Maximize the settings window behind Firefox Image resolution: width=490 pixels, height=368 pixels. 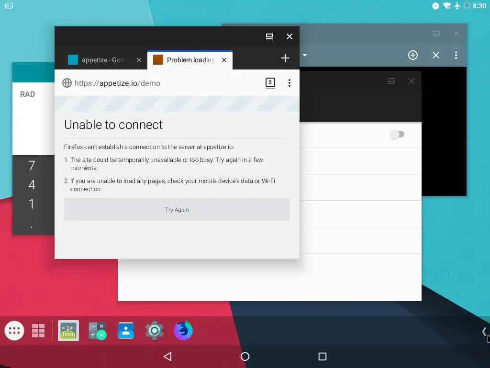pyautogui.click(x=391, y=81)
